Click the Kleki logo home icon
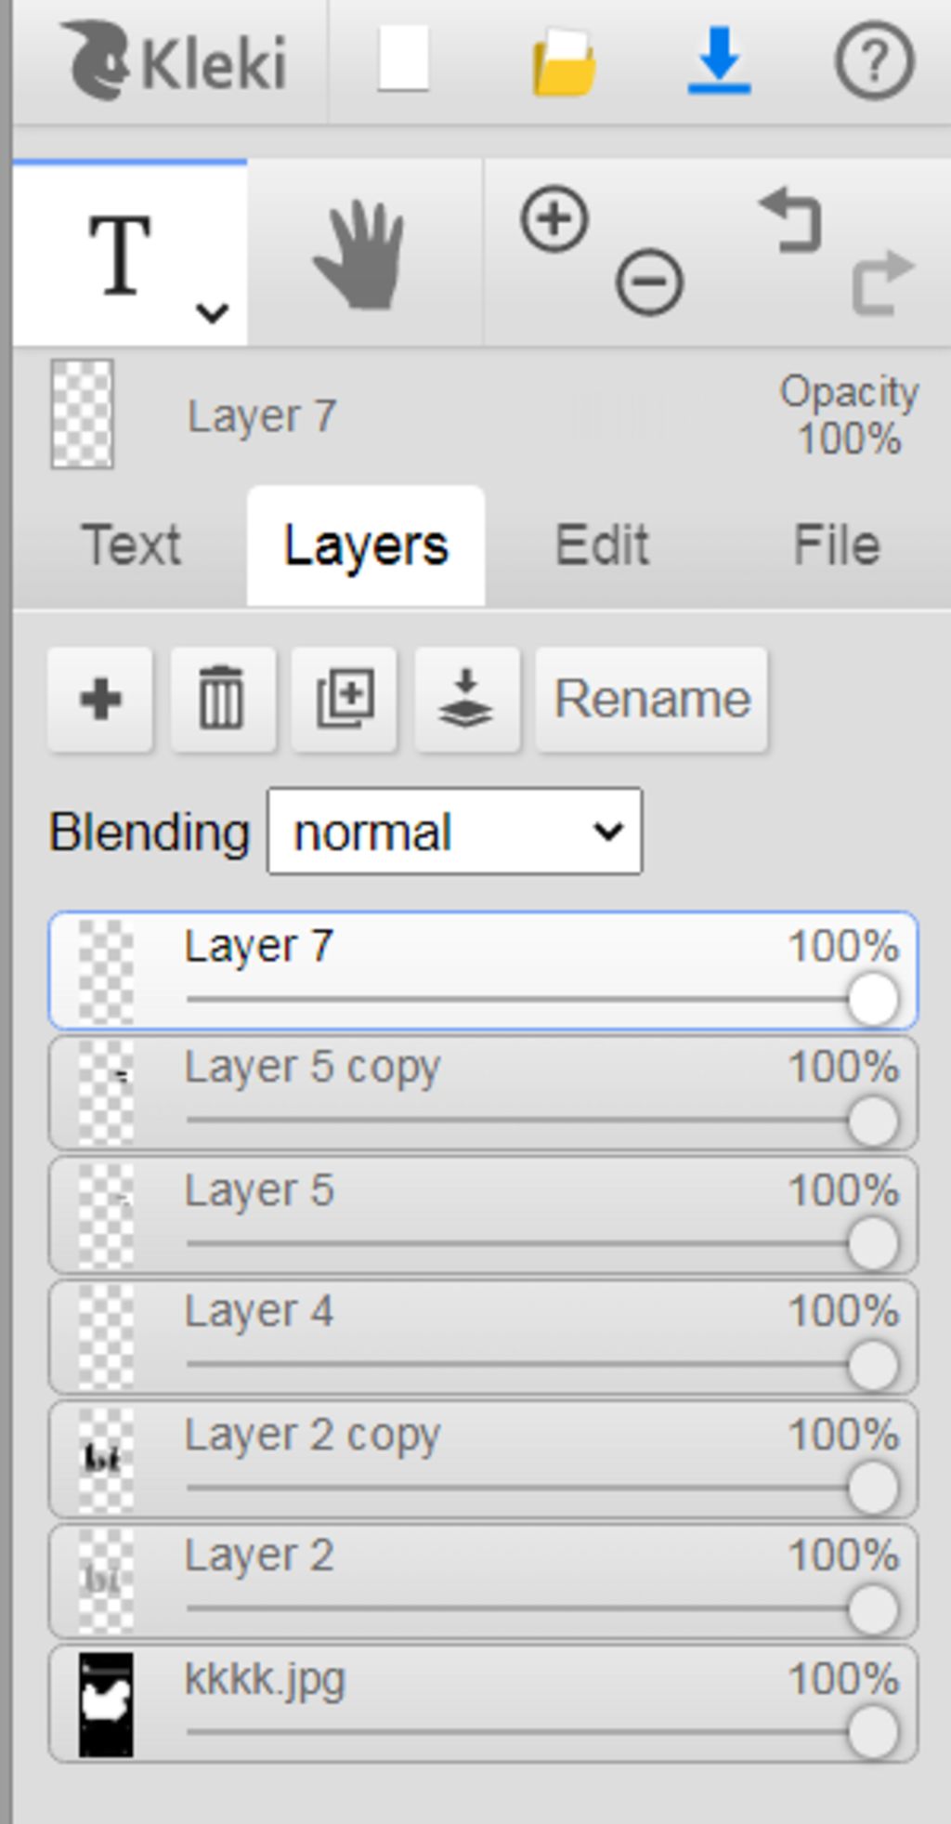951x1824 pixels. 174,61
